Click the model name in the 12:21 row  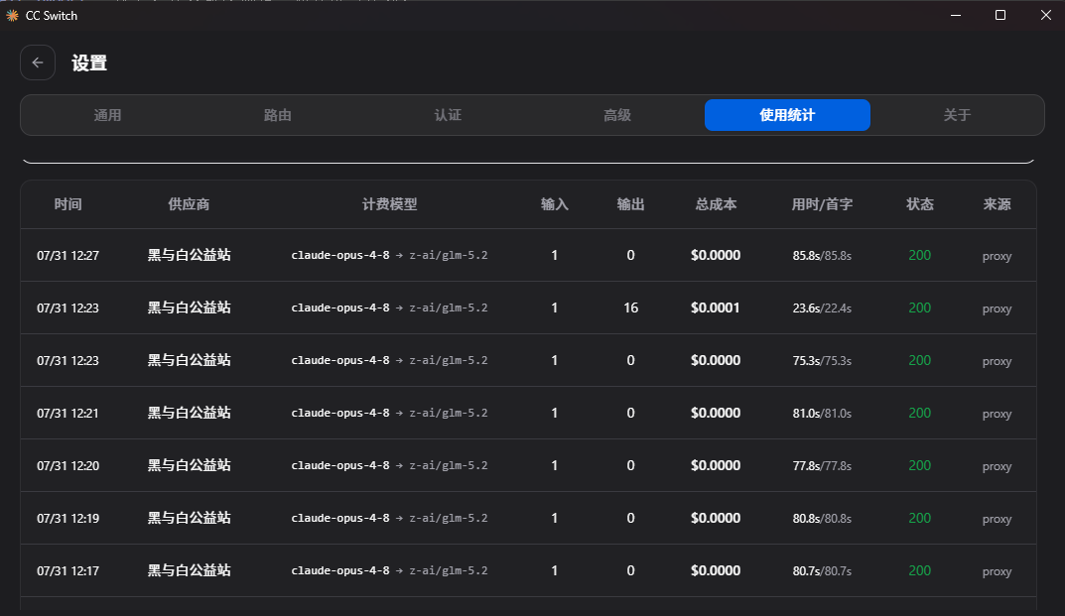coord(389,413)
